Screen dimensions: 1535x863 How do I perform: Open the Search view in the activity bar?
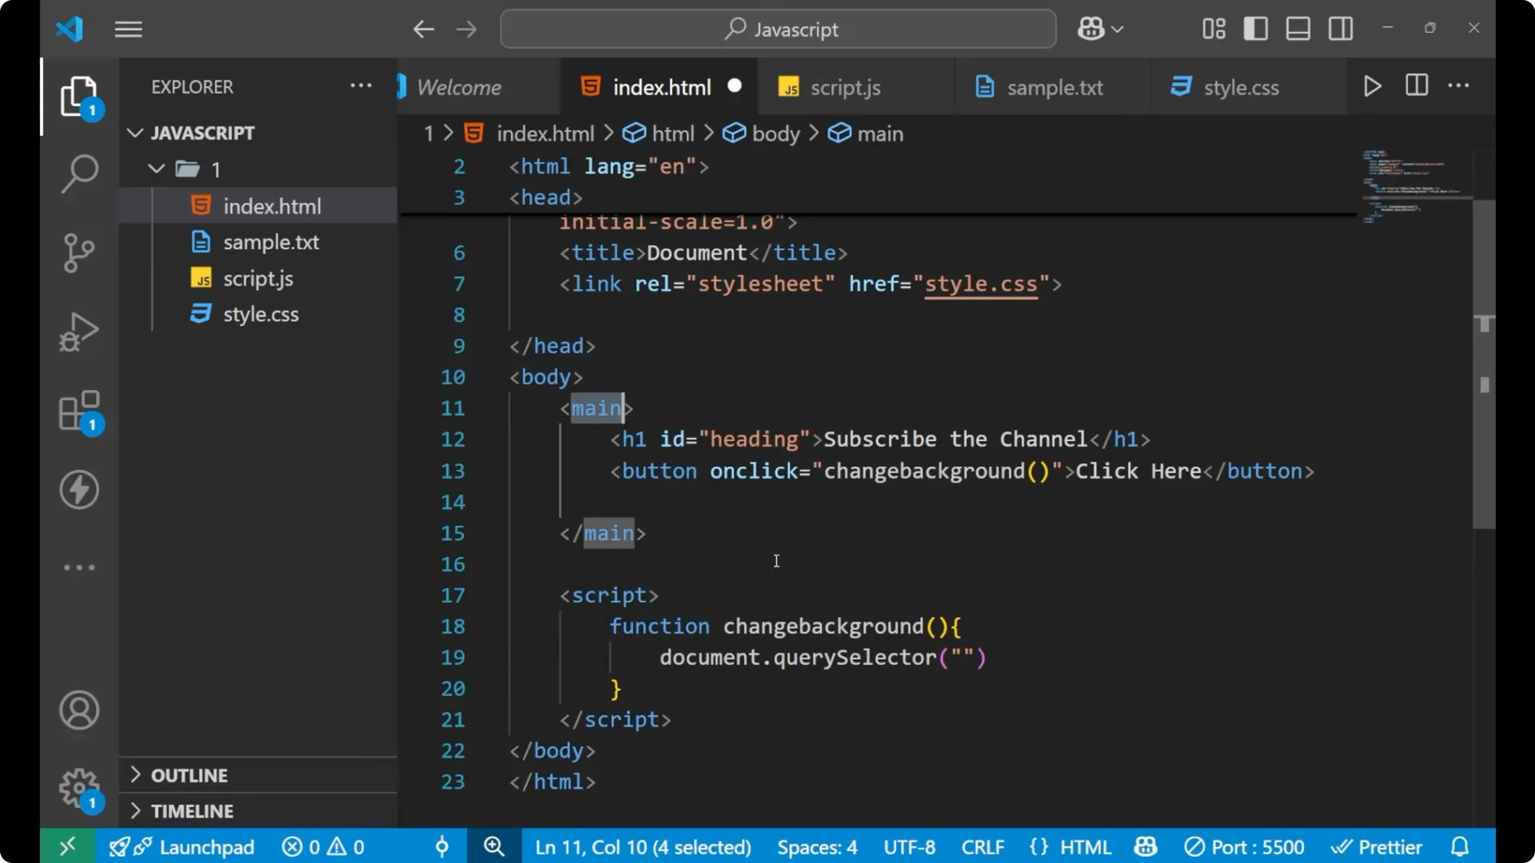click(x=78, y=173)
